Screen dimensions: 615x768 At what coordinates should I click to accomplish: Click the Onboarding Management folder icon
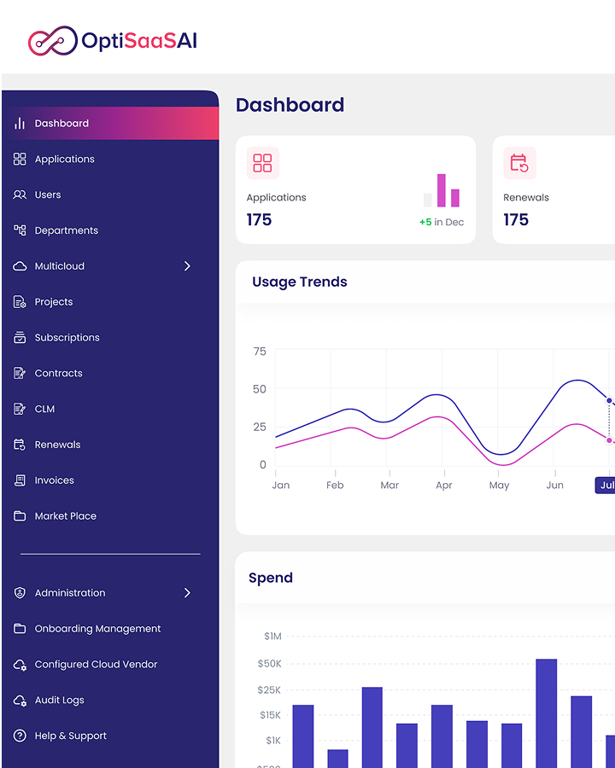point(20,628)
